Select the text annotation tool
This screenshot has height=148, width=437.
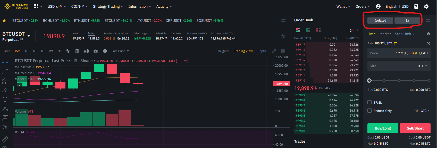[5, 99]
